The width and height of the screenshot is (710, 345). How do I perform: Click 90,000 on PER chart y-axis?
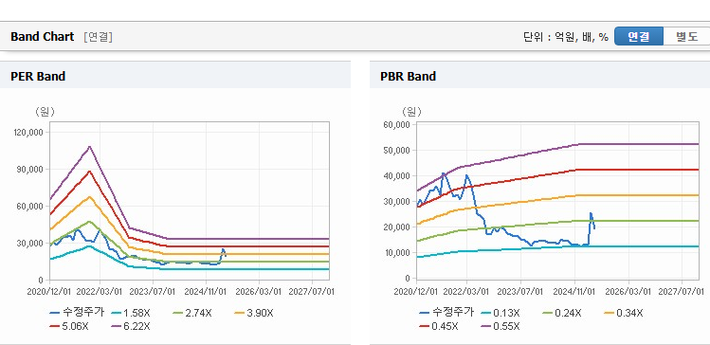pos(31,169)
